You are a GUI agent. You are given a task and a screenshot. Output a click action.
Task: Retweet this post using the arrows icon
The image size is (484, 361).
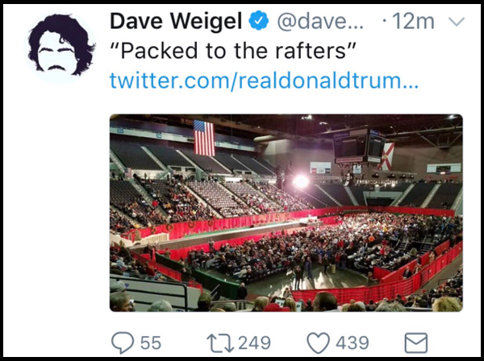click(x=220, y=342)
